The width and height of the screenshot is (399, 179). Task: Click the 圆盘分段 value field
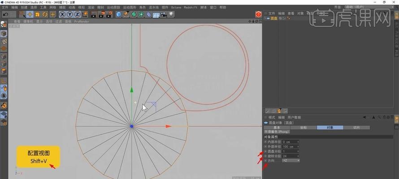pyautogui.click(x=290, y=151)
